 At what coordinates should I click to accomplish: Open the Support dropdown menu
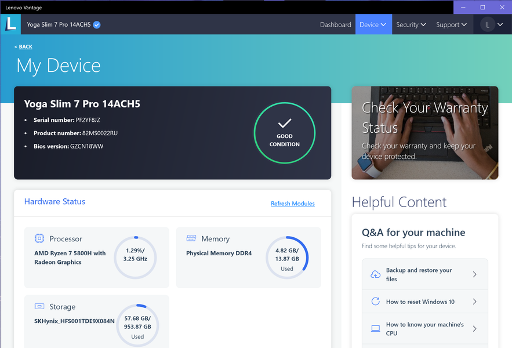pos(451,24)
